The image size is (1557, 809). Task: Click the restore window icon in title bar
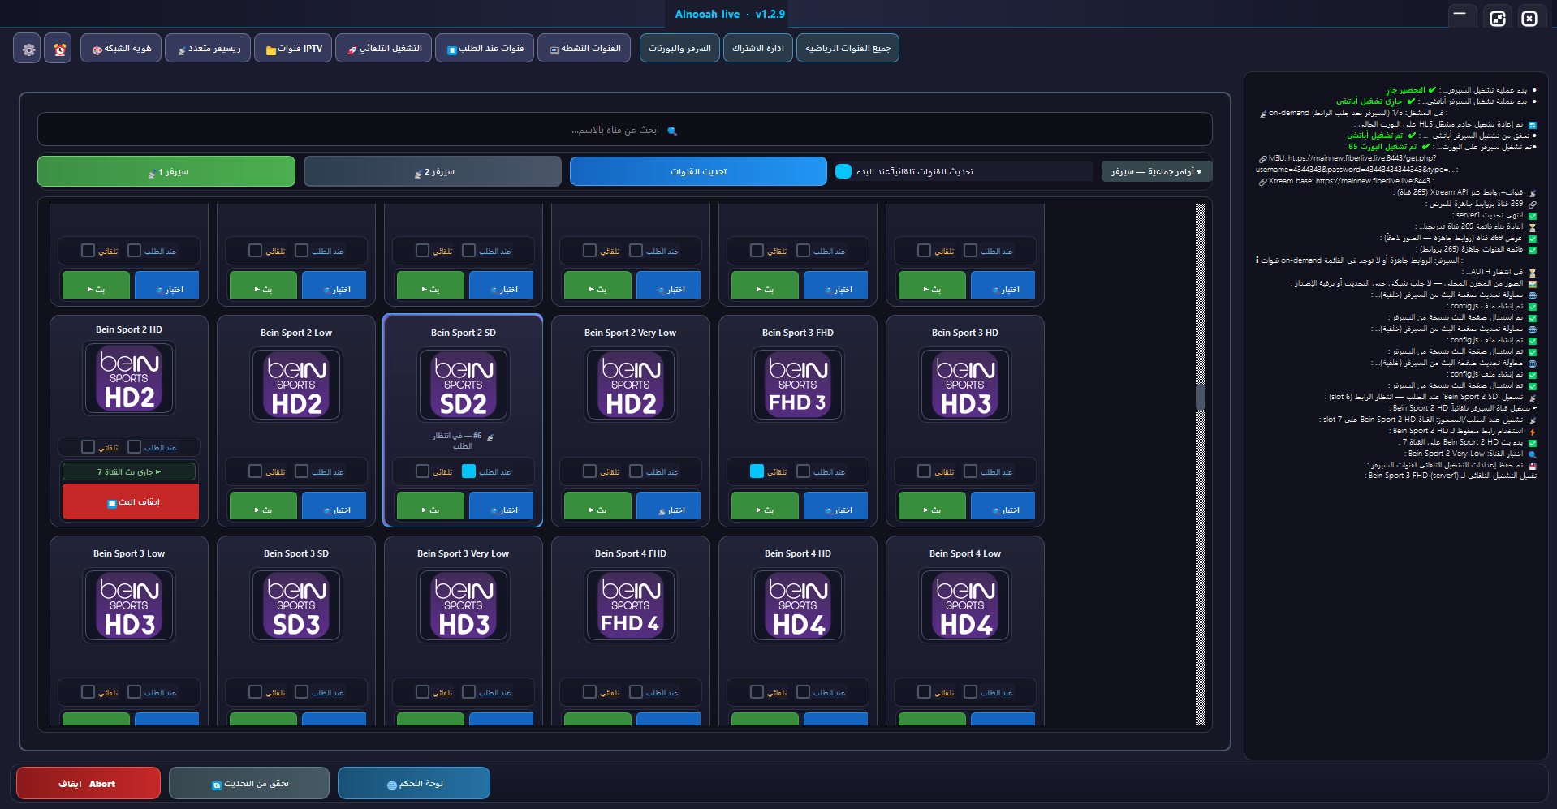pos(1498,18)
